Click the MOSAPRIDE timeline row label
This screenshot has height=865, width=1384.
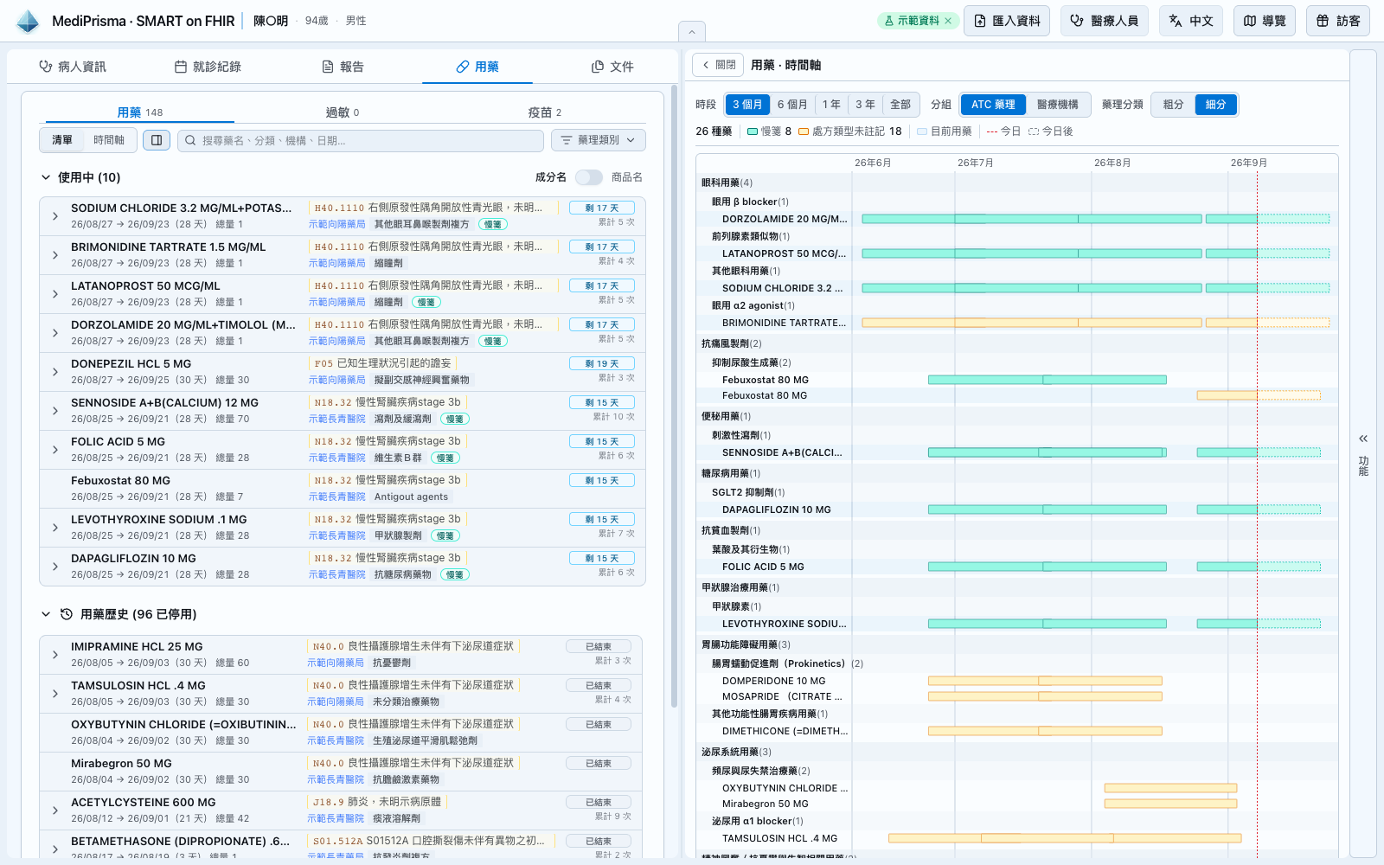(782, 696)
